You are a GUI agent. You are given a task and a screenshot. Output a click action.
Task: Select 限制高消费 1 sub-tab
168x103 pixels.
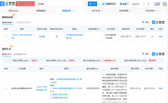(x=8, y=23)
